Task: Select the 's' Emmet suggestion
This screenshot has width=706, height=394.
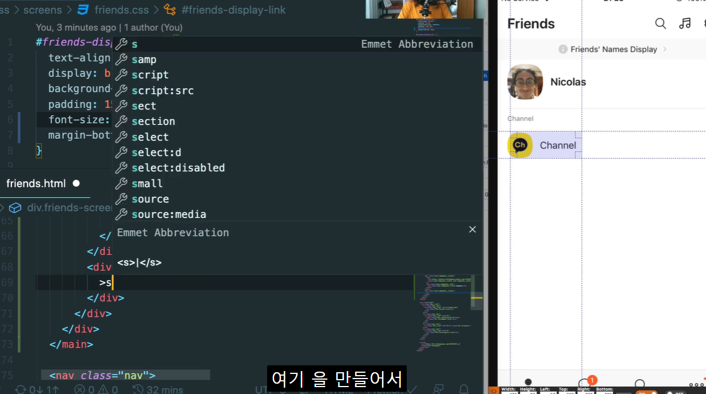Action: point(297,44)
